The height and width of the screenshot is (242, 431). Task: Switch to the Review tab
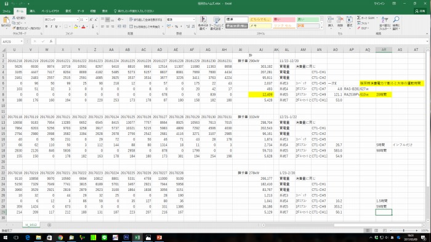click(x=93, y=11)
